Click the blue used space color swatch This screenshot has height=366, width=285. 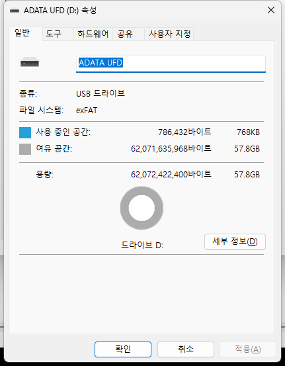point(25,132)
